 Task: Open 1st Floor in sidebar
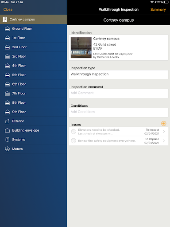(x=19, y=38)
